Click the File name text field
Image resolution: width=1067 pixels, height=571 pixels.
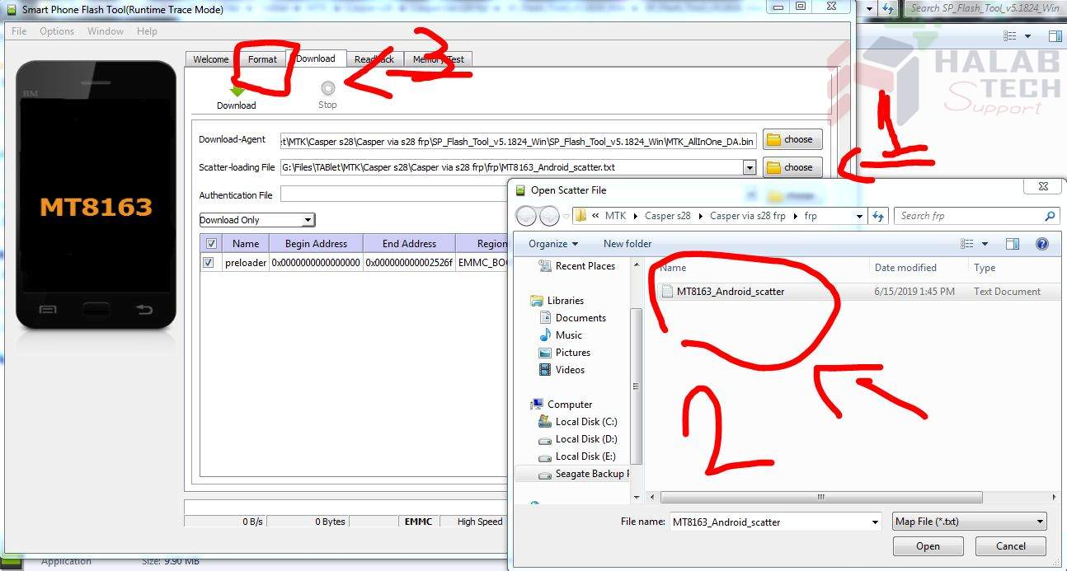coord(769,522)
